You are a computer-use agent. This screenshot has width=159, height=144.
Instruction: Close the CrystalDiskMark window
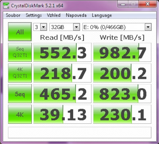tap(147, 4)
